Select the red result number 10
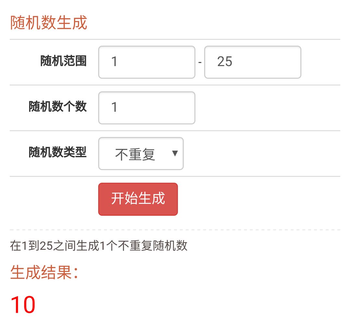Image resolution: width=350 pixels, height=336 pixels. 23,305
